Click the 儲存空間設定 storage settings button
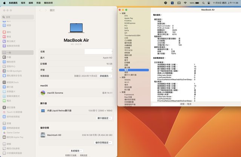Viewport: 241px width, 157px height. click(x=103, y=143)
